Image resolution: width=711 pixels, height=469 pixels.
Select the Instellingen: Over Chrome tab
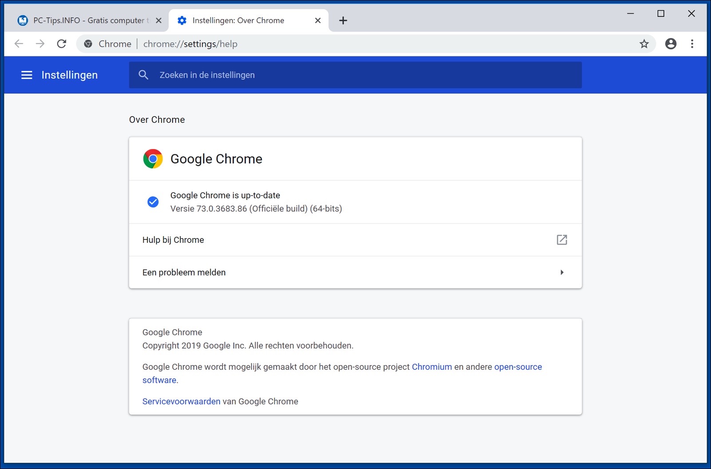tap(248, 20)
